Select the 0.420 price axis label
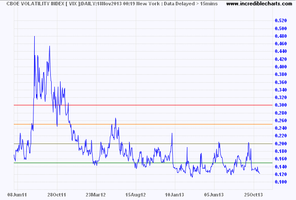296x200 pixels. point(281,59)
